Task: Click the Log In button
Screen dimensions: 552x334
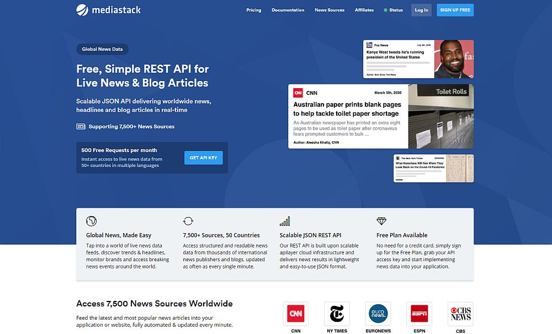Action: click(x=421, y=9)
